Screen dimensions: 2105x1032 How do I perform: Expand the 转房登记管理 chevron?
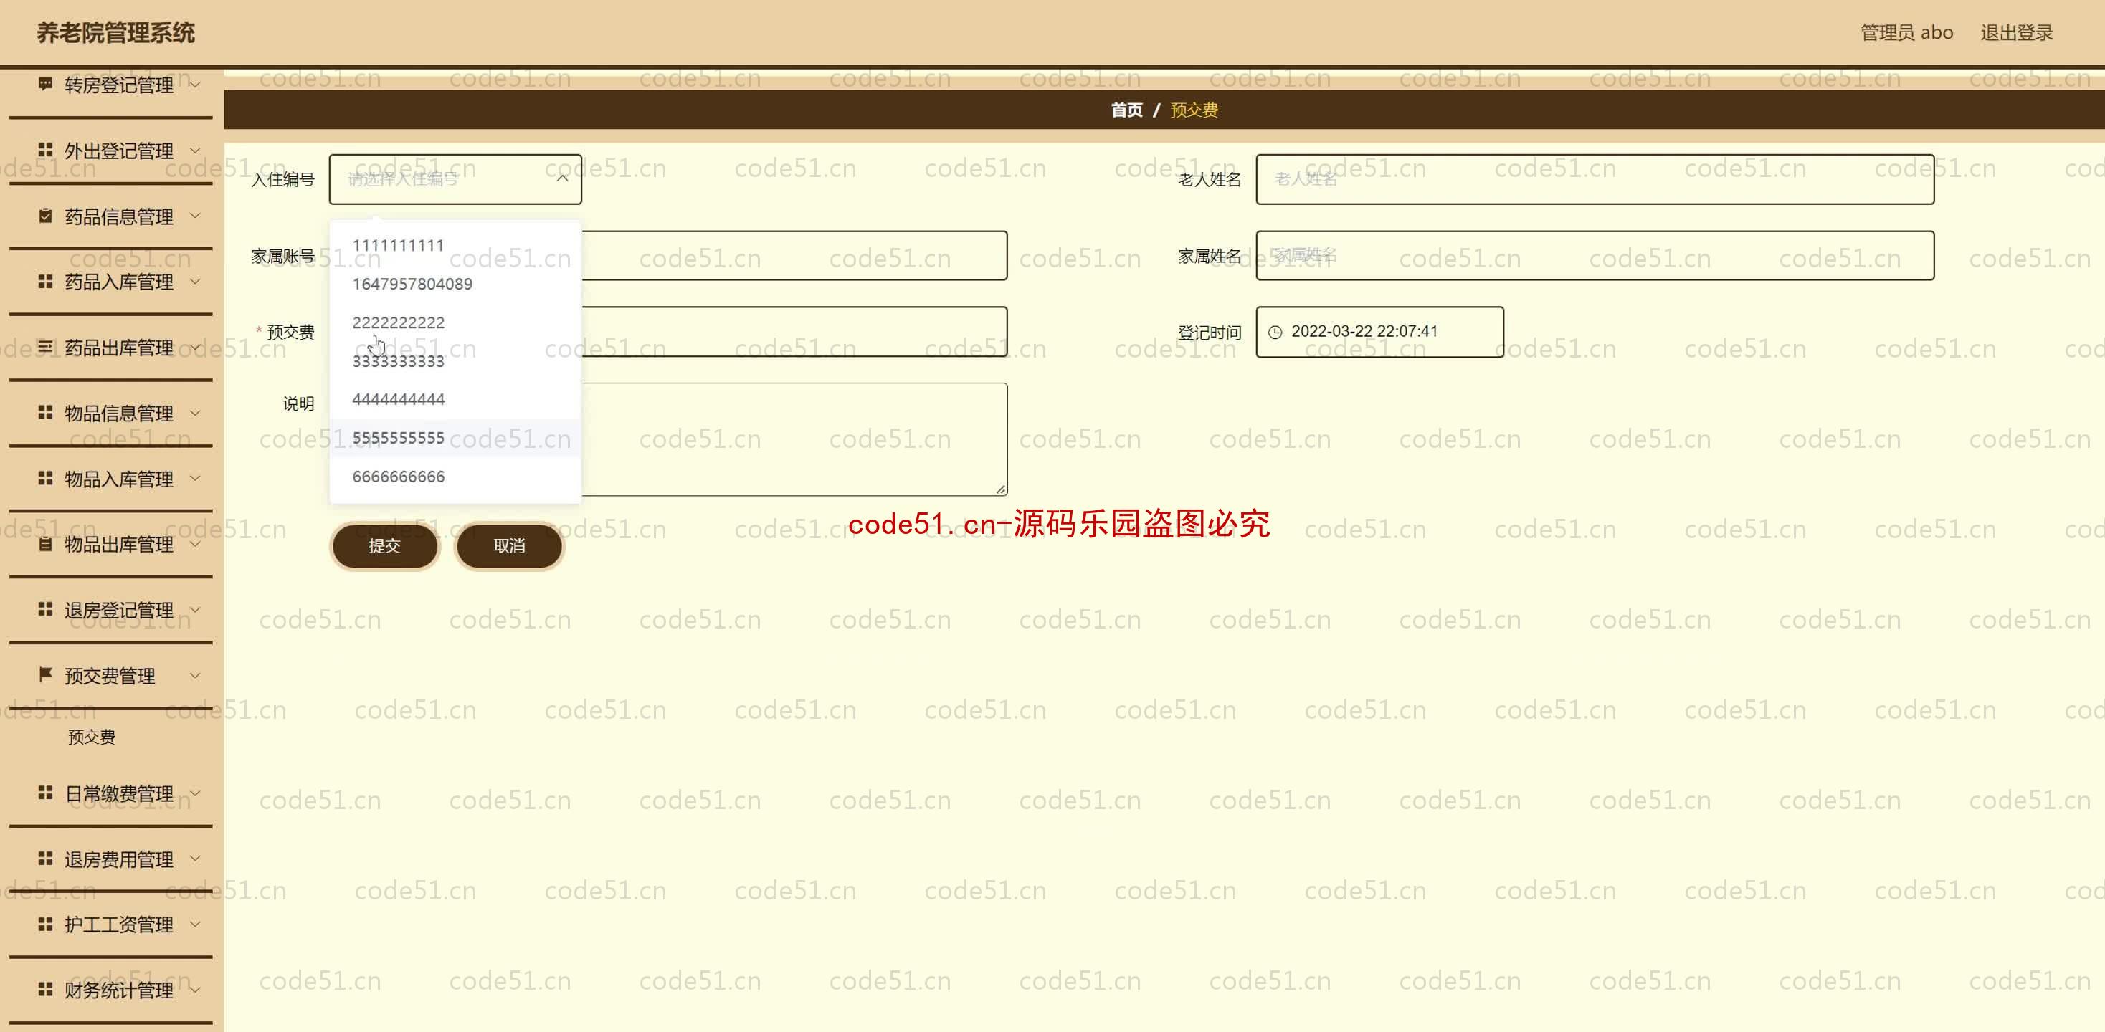point(195,84)
